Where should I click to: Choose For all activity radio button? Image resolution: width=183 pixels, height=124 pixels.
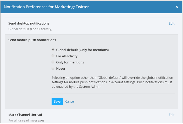(53, 56)
